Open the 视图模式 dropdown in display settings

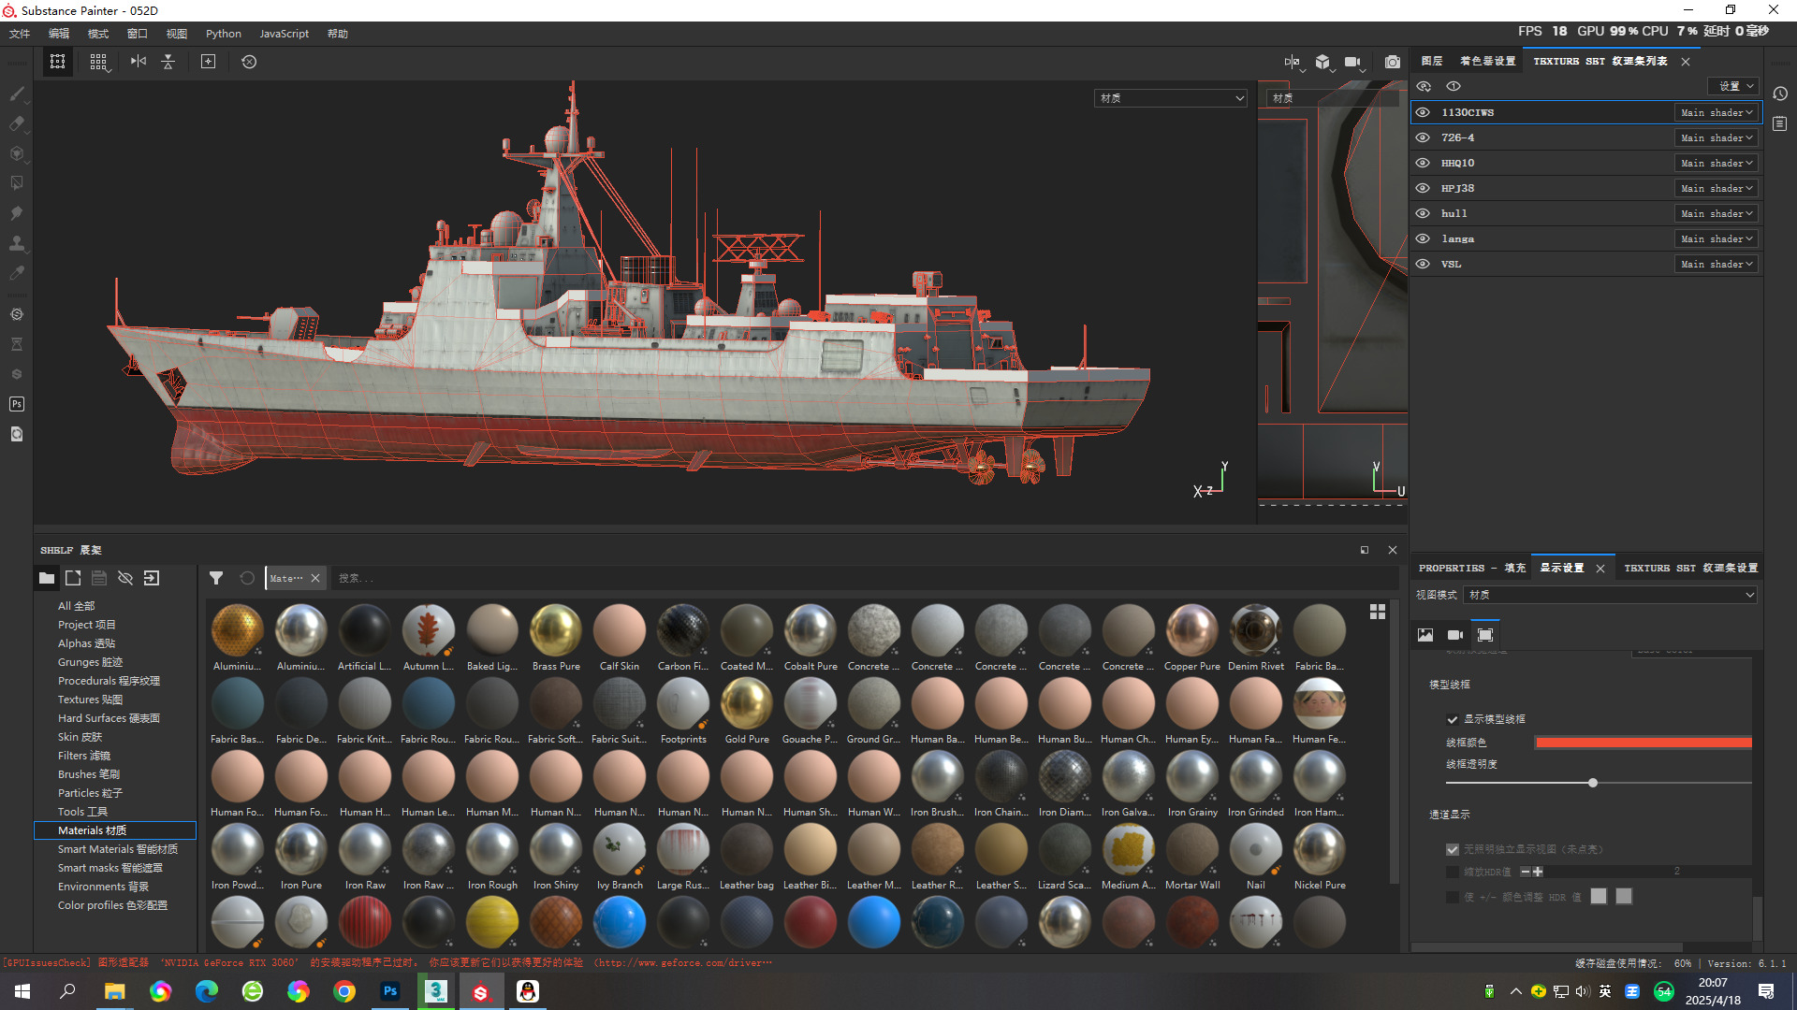(x=1610, y=595)
